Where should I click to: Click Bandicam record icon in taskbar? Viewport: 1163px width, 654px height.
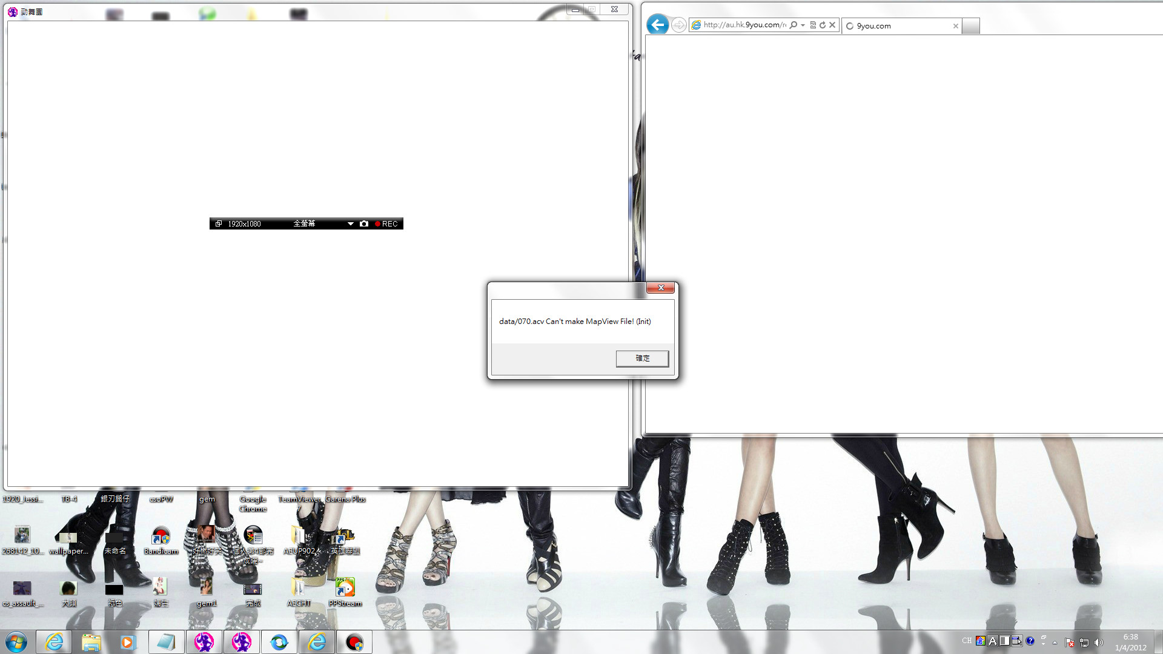[x=354, y=642]
